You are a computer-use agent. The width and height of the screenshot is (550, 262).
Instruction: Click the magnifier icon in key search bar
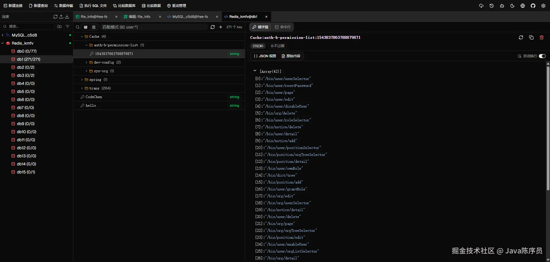pyautogui.click(x=78, y=27)
